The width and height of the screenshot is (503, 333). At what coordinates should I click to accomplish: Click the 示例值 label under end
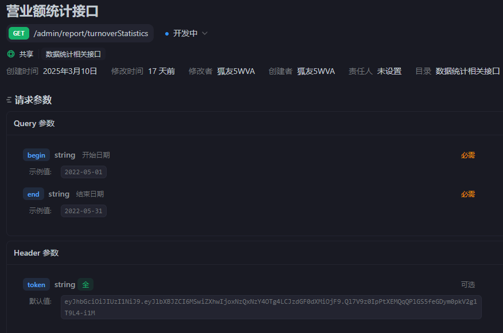click(x=40, y=211)
